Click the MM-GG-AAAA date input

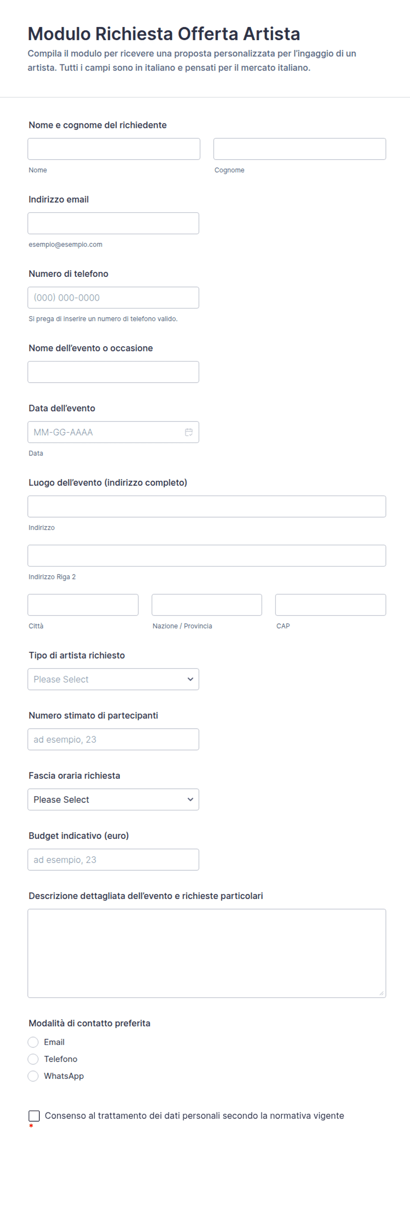click(104, 432)
